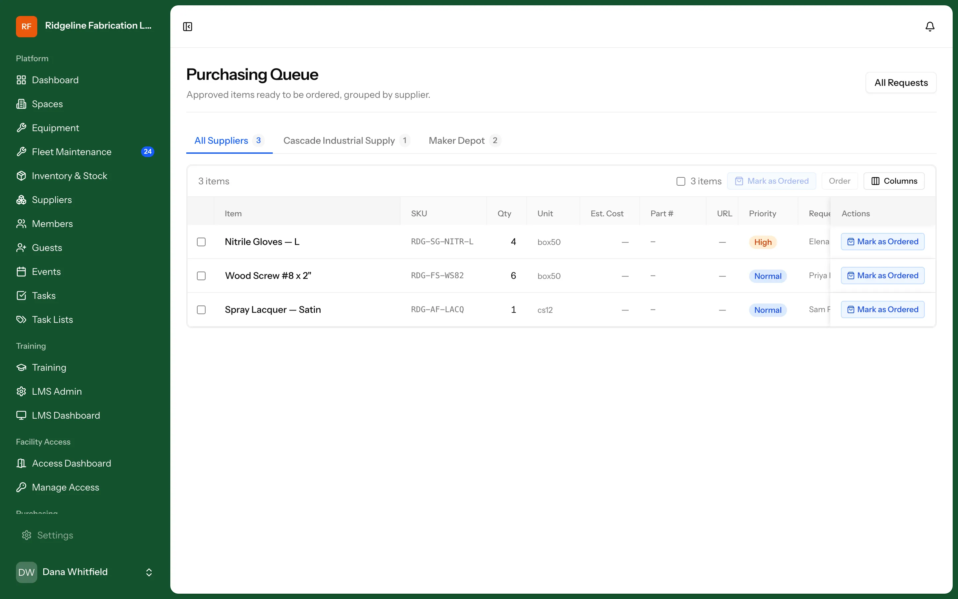This screenshot has height=599, width=958.
Task: Mark Wood Screw #8 as Ordered
Action: [882, 276]
